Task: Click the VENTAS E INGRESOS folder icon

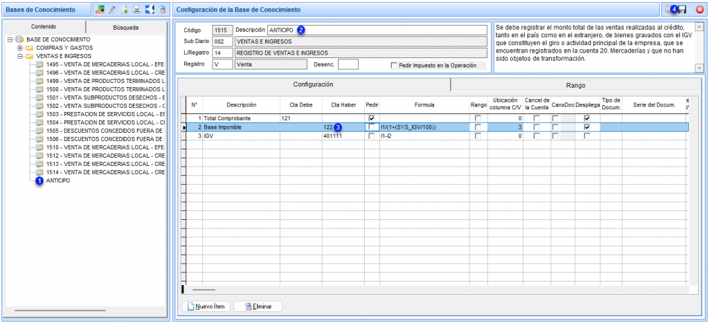Action: coord(29,56)
